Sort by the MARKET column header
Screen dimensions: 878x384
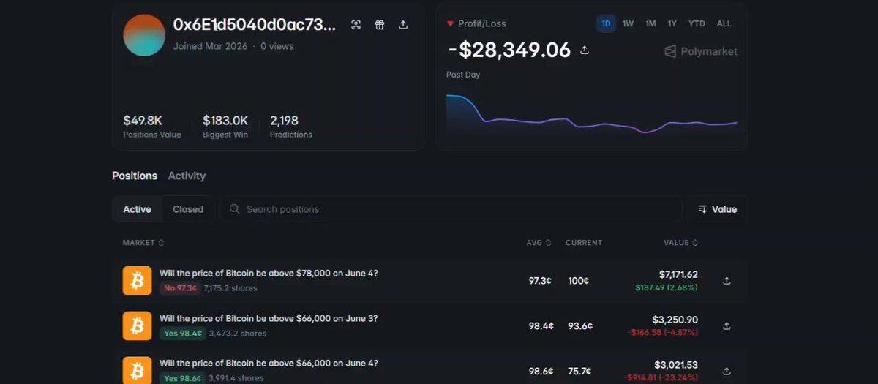[143, 243]
